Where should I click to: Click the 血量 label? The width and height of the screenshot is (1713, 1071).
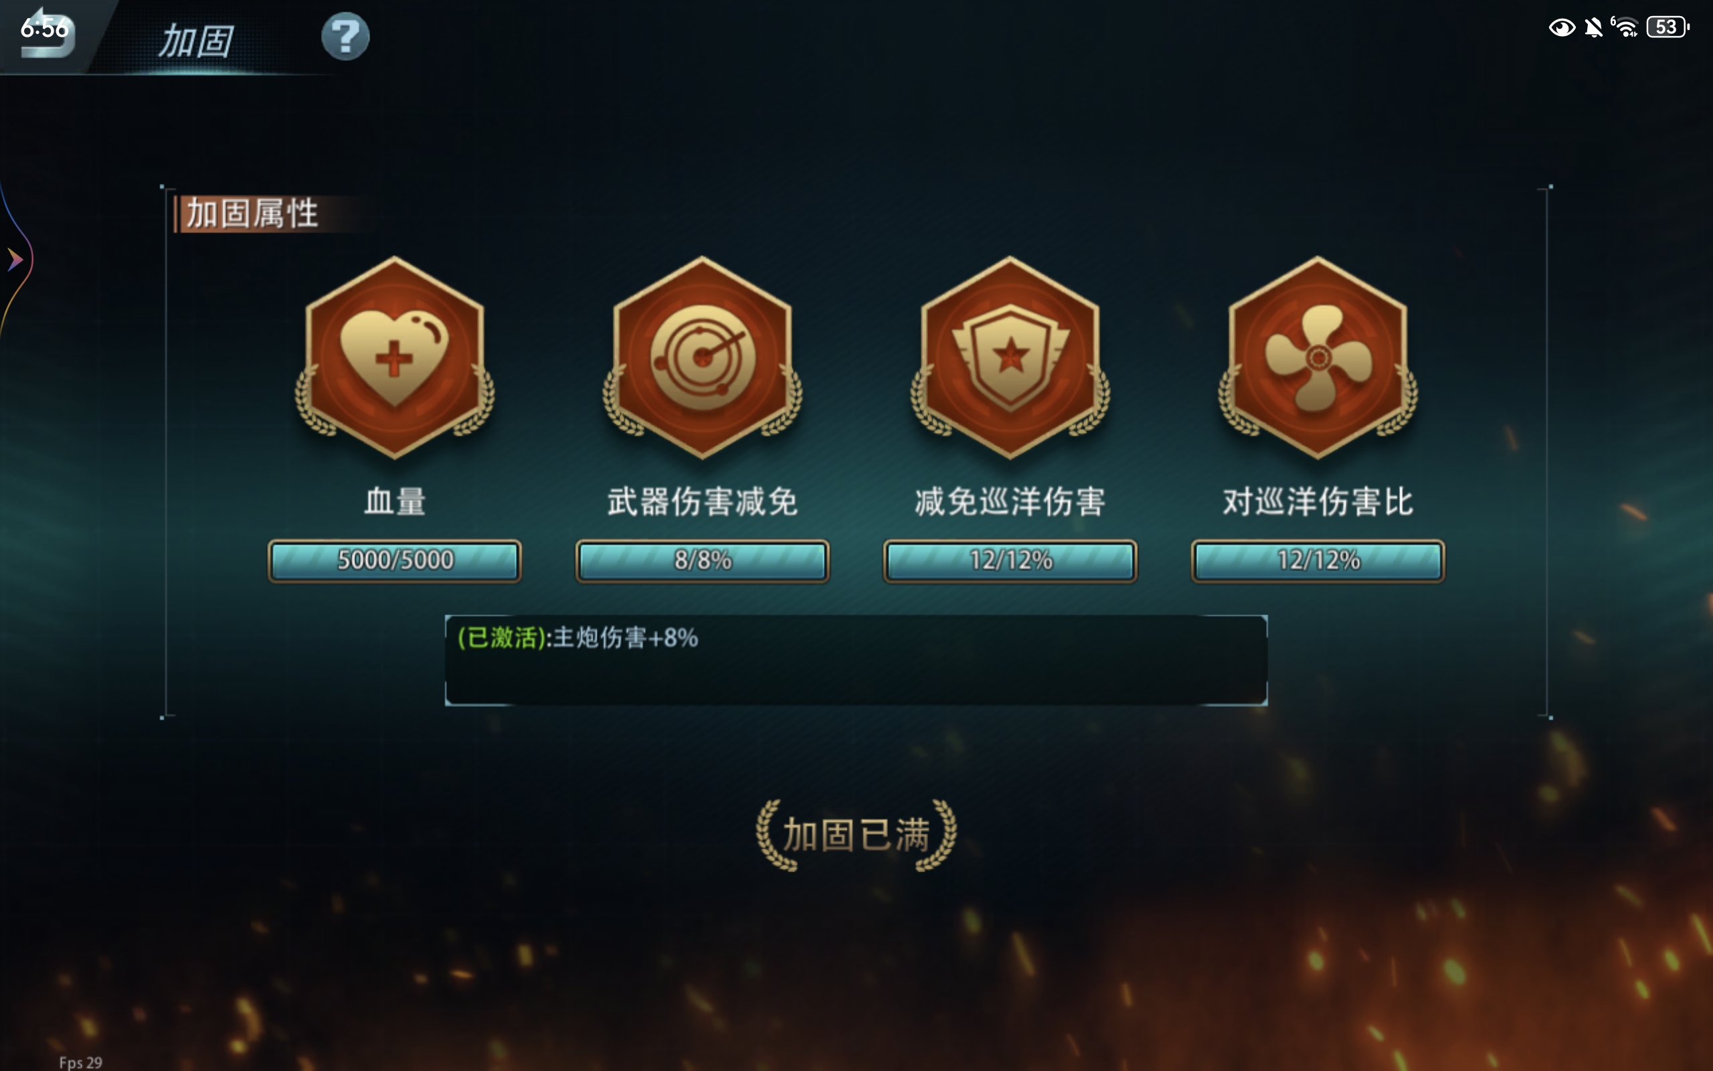click(395, 501)
